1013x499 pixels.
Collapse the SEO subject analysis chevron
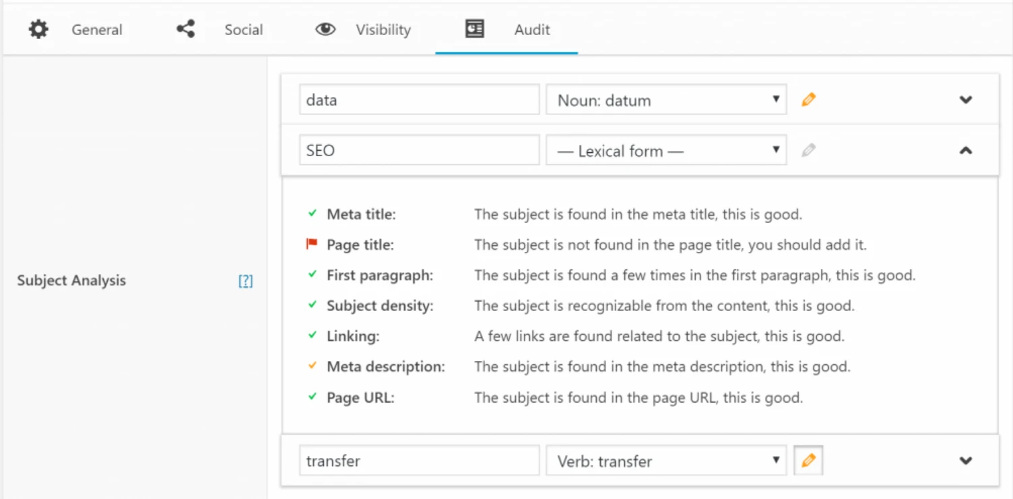(x=966, y=151)
